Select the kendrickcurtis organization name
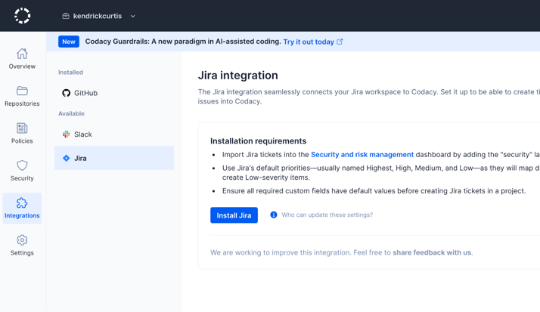The image size is (540, 312). pos(98,16)
